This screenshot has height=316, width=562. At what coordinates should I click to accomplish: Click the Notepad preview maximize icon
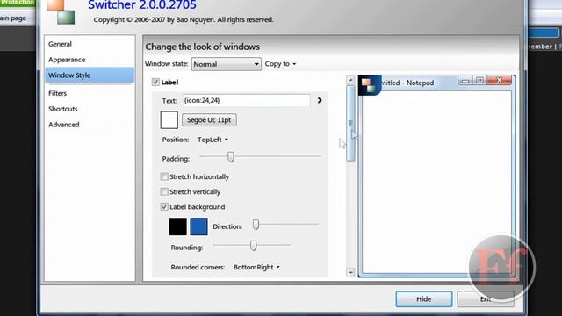pyautogui.click(x=480, y=80)
